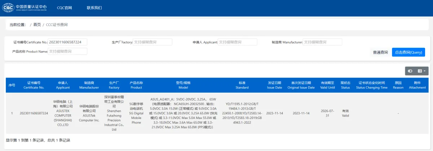Click the Status Changing Time column header

(x=372, y=85)
